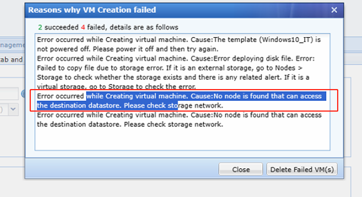This screenshot has height=197, width=362.
Task: Click the blue round icon behind dialog edge
Action: pos(23,94)
